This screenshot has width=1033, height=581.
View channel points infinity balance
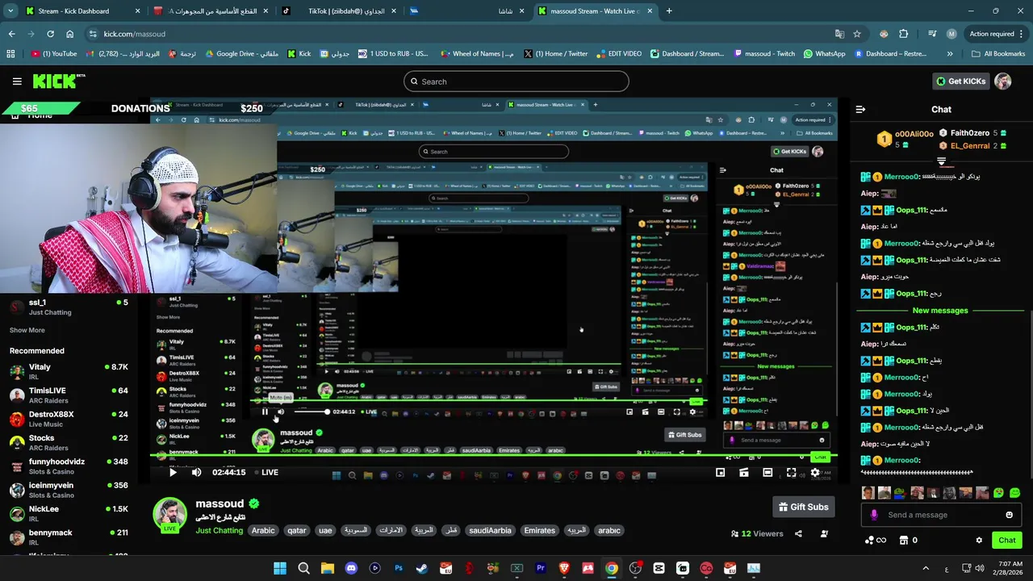tap(876, 541)
